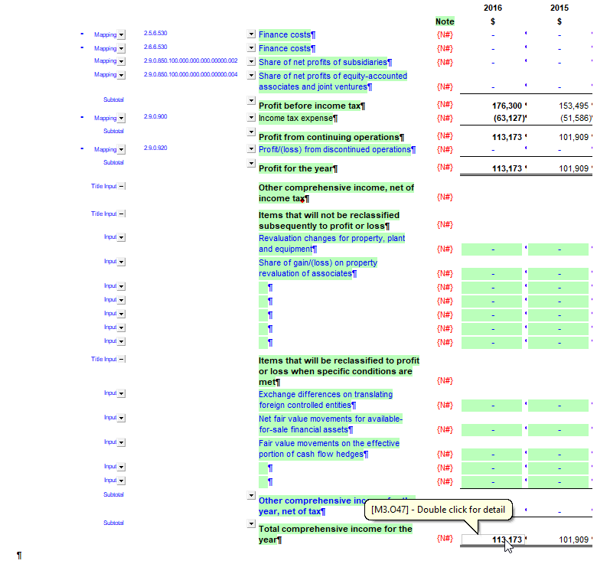Click mapping code 2.9.0.850.100.000.000.000.00000.002
The image size is (597, 564).
(191, 60)
